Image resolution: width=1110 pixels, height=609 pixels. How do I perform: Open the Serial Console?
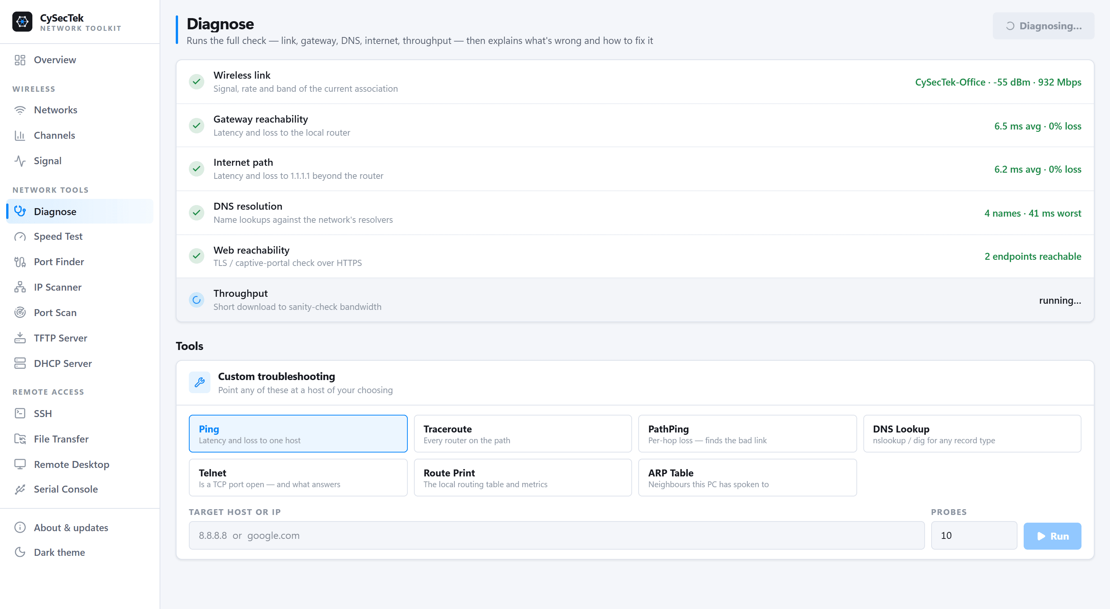(x=80, y=489)
